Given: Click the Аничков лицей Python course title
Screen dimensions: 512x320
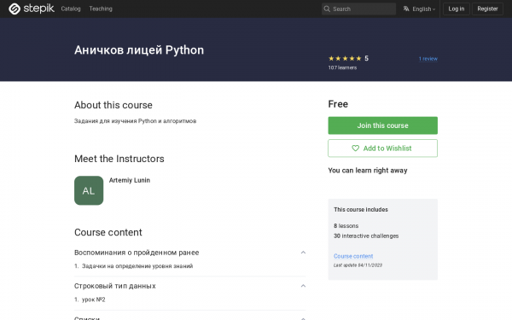Looking at the screenshot, I should click(x=139, y=50).
